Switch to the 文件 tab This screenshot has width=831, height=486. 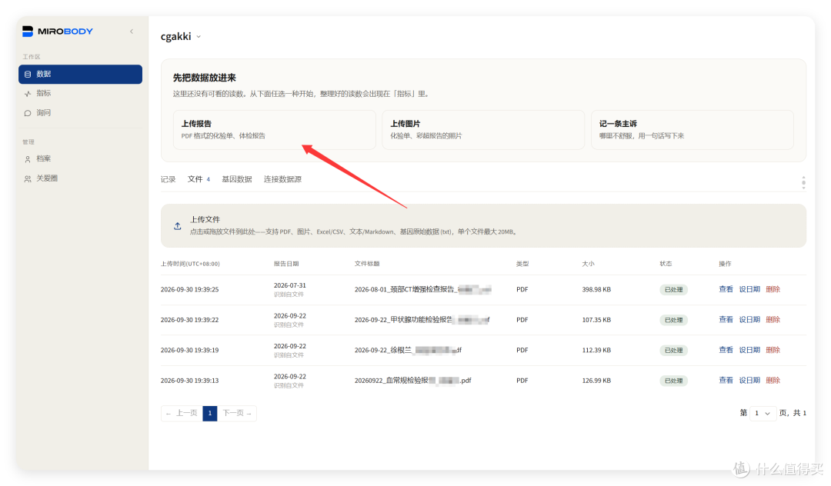[199, 179]
